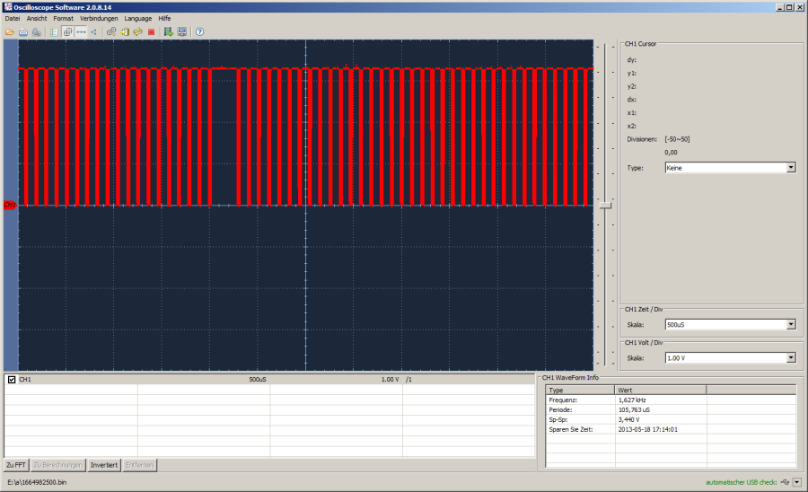Uncheck the CH1 channel checkbox
Screen dimensions: 808x492
click(12, 380)
